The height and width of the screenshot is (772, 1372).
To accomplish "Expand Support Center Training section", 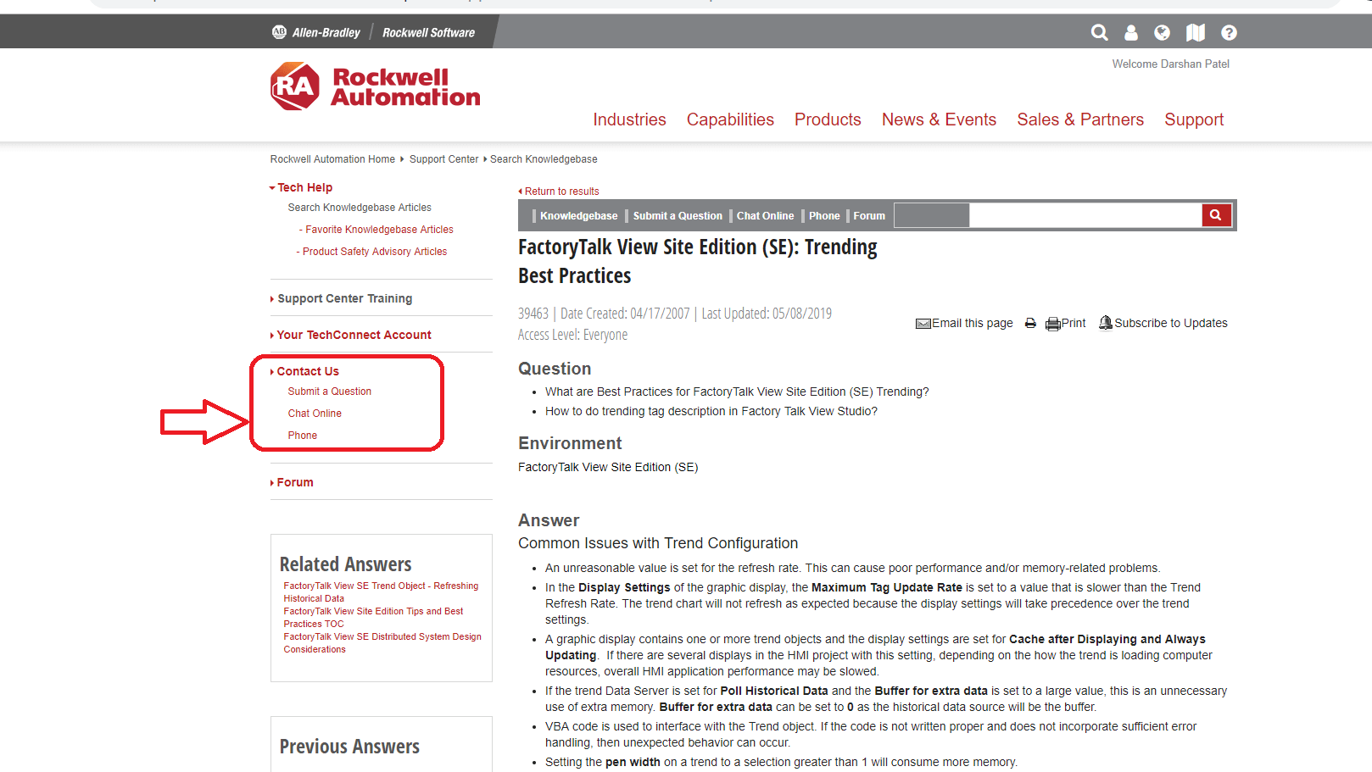I will pyautogui.click(x=344, y=298).
